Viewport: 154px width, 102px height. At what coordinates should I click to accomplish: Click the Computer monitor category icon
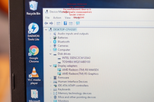click(55, 50)
